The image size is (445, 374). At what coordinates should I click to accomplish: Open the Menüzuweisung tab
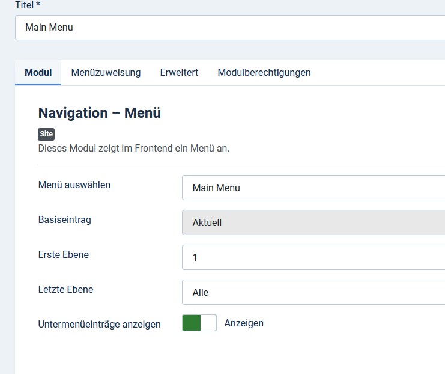pos(106,73)
